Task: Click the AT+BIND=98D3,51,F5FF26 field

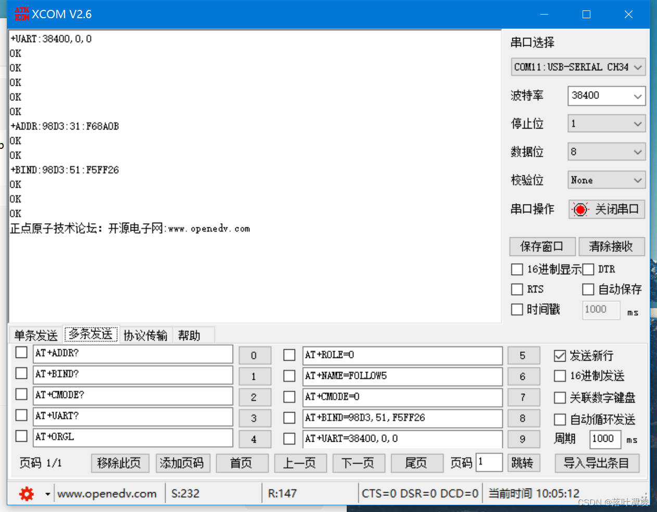Action: point(402,418)
